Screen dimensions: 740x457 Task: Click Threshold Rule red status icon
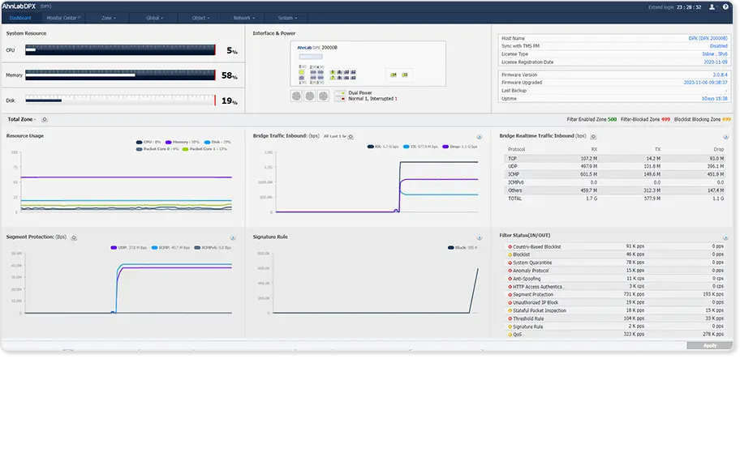pos(510,319)
